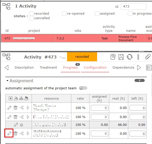This screenshot has width=152, height=144.
Task: Click the pool team icon in assignment header
Action: pyautogui.click(x=26, y=98)
